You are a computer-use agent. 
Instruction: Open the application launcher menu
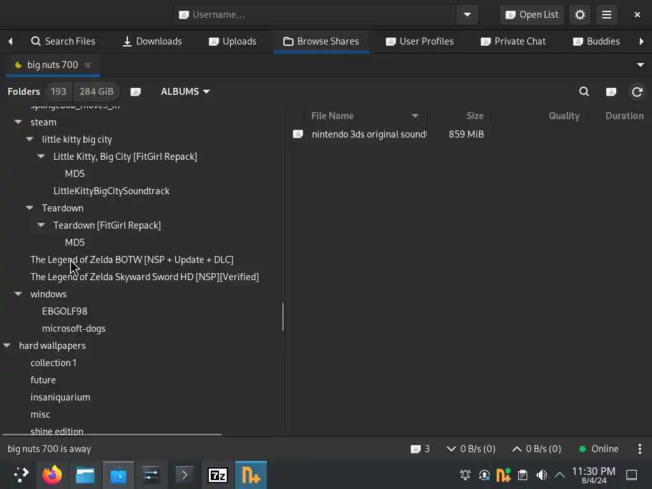[x=20, y=475]
